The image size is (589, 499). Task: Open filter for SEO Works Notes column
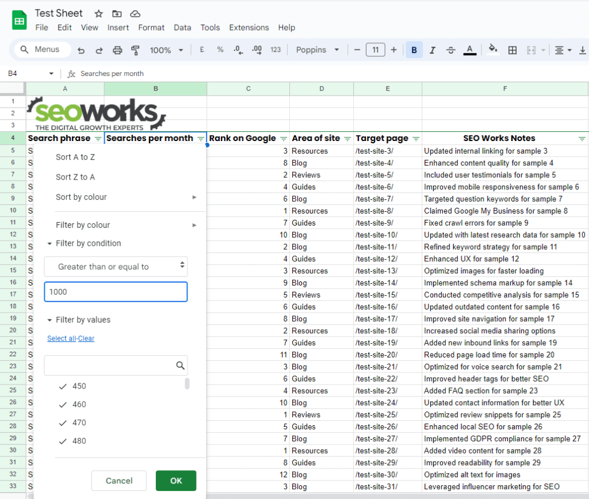click(582, 139)
